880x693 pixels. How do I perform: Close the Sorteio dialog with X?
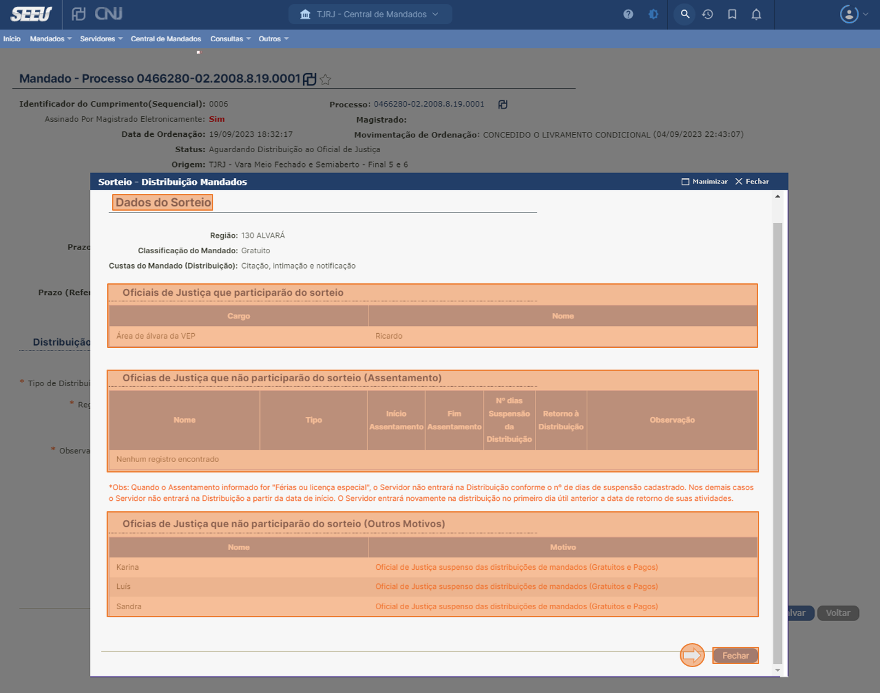pyautogui.click(x=752, y=182)
